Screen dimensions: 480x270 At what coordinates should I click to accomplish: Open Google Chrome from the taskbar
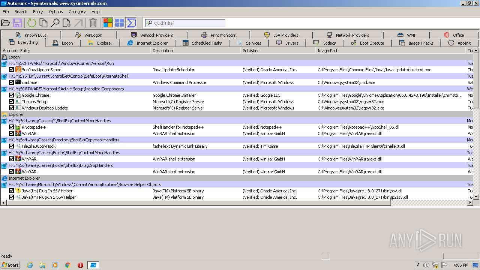pos(68,265)
